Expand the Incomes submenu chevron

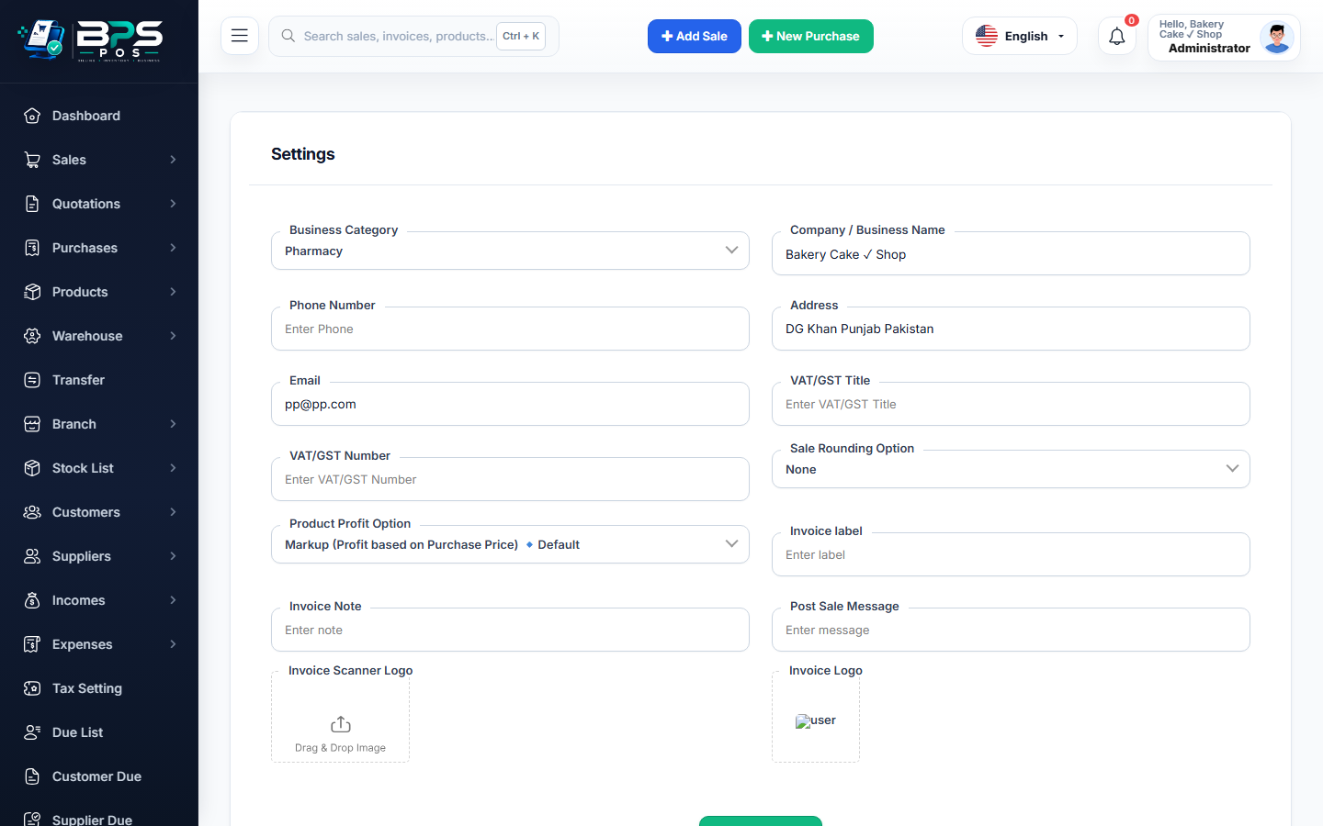pos(173,600)
